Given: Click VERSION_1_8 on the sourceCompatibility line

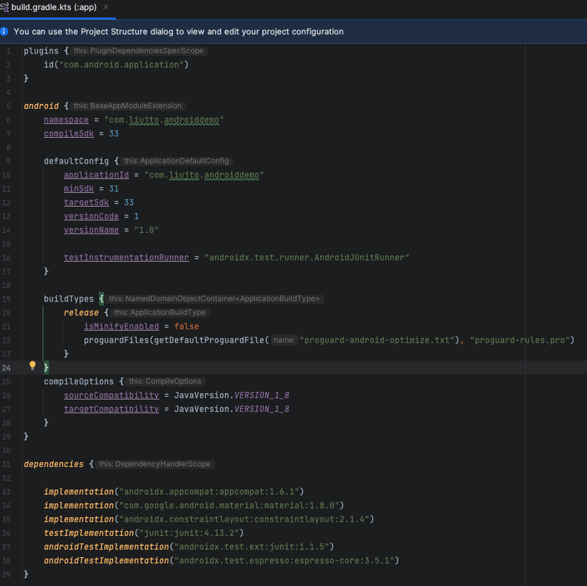Looking at the screenshot, I should (262, 395).
